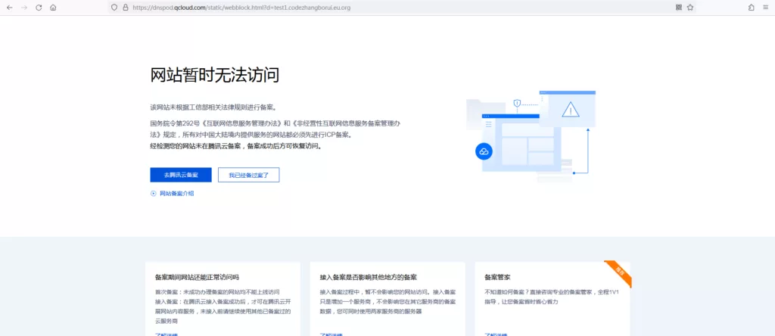The image size is (775, 336).
Task: Open the extensions icon in the toolbar
Action: pyautogui.click(x=751, y=7)
